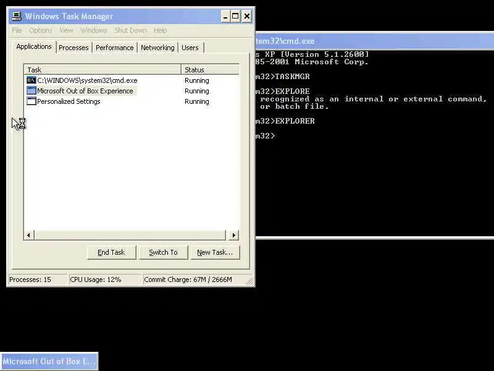The image size is (494, 371).
Task: Select the Microsoft Out of Box Experience icon
Action: (31, 91)
